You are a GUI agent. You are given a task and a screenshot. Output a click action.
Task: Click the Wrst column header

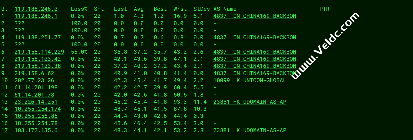coord(180,9)
